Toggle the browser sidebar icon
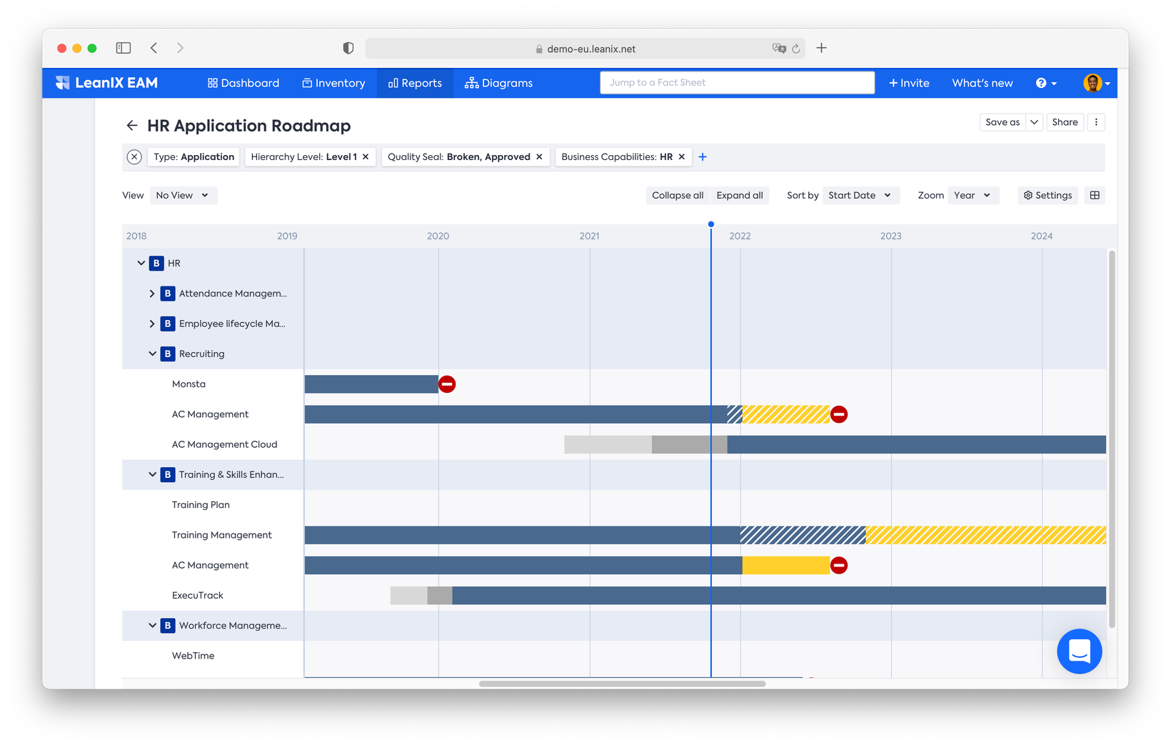The image size is (1171, 745). [x=124, y=48]
